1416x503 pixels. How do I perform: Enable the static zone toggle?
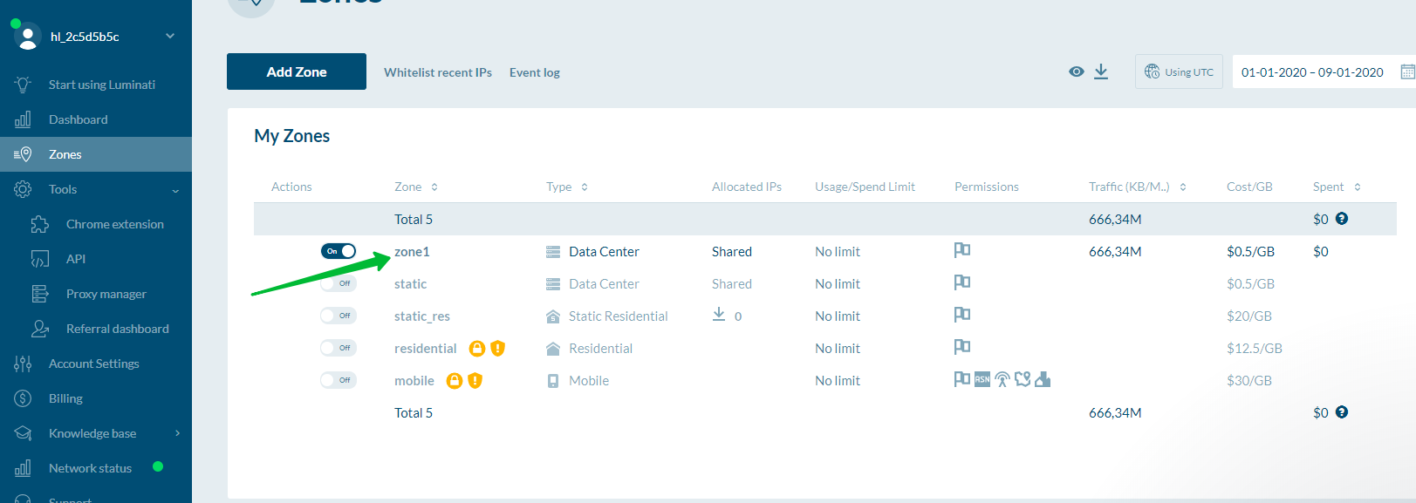coord(339,283)
